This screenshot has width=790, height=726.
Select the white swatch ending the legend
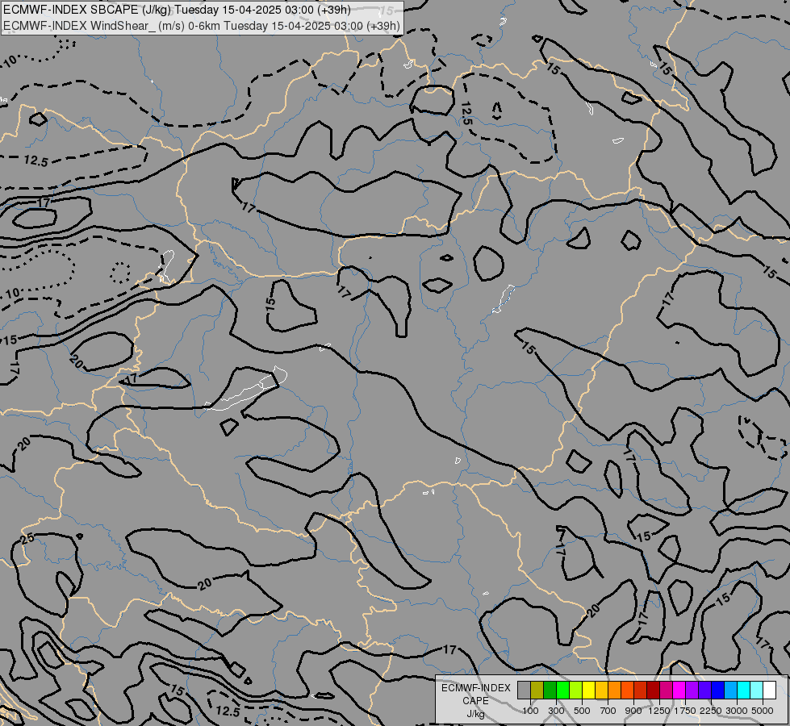point(770,691)
